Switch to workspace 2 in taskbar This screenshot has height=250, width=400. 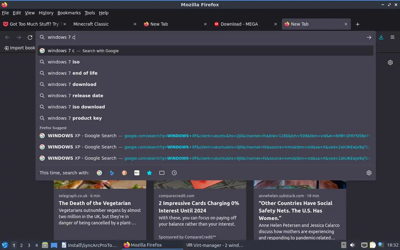pyautogui.click(x=21, y=245)
